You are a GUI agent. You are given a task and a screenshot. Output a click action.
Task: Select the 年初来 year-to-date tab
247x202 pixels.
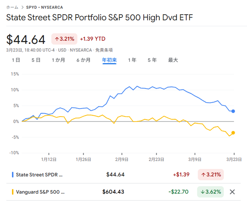point(109,60)
